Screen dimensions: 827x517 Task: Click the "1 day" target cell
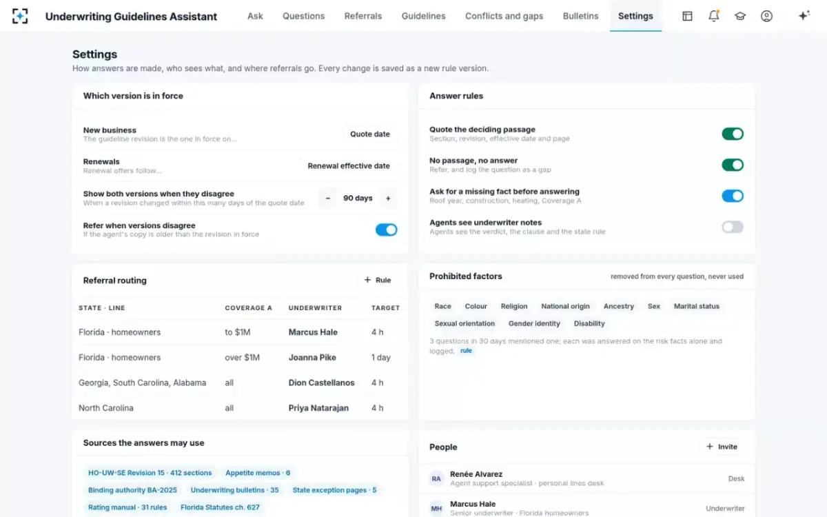coord(381,358)
